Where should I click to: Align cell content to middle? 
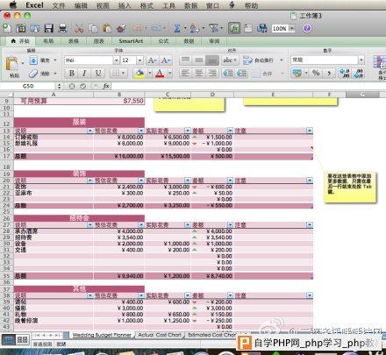tap(199, 60)
